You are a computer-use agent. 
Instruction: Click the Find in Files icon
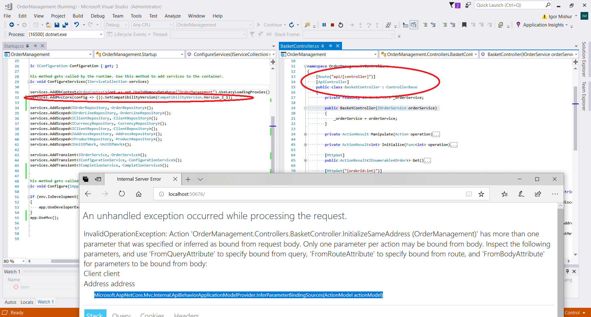pyautogui.click(x=307, y=25)
